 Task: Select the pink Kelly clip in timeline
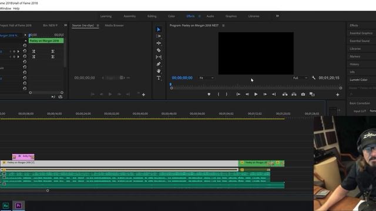tap(23, 156)
